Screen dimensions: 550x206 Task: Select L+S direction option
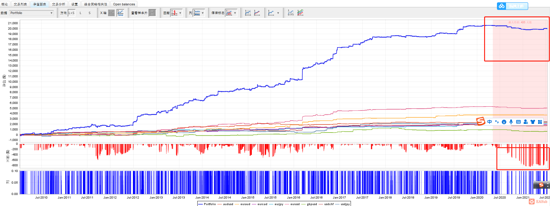(72, 13)
